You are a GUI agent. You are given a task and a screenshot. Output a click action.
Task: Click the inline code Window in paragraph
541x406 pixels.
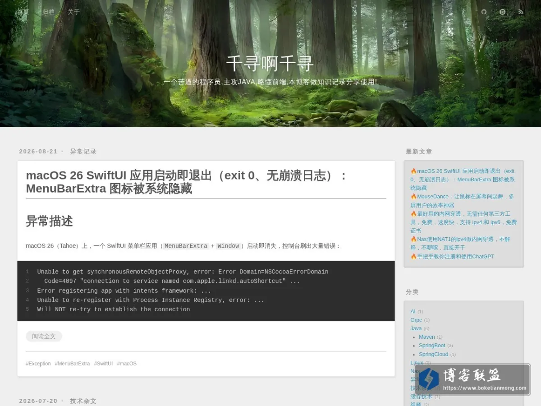coord(228,246)
